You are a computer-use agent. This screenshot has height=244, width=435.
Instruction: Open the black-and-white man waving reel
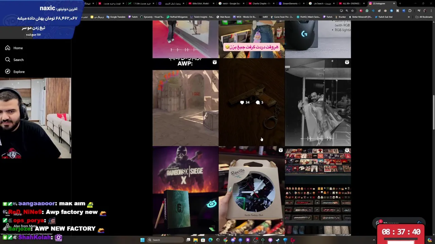click(x=318, y=102)
